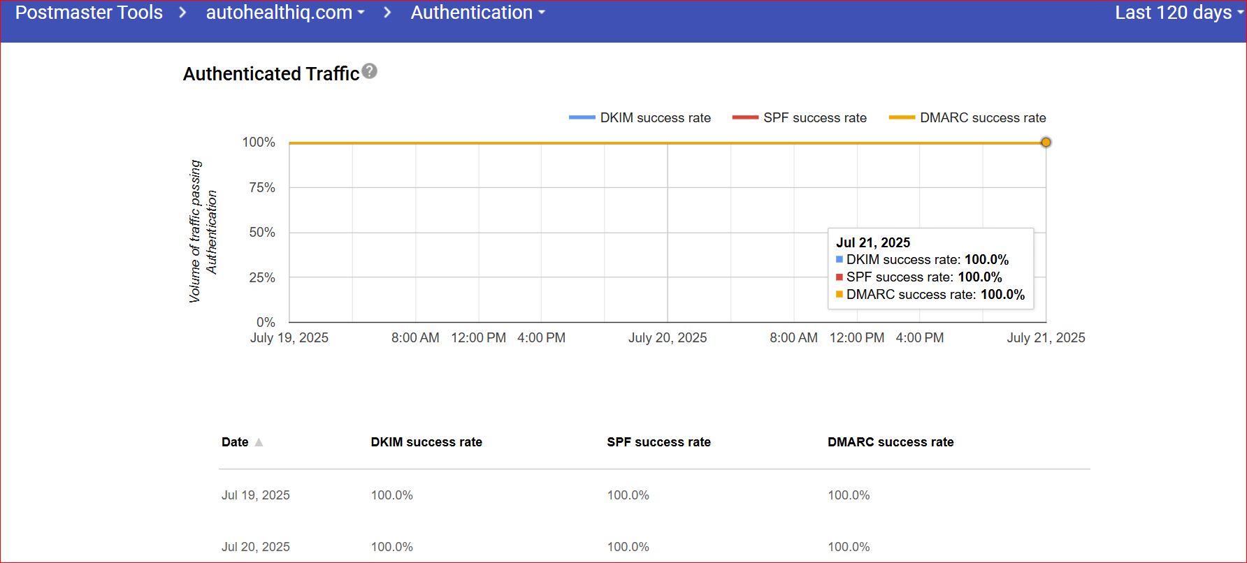Sort table by Date column arrow
Image resolution: width=1247 pixels, height=563 pixels.
(x=259, y=442)
